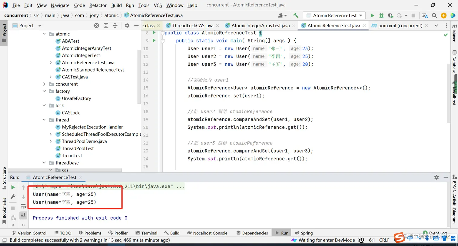This screenshot has width=458, height=246.
Task: Open Run panel settings gear
Action: (436, 177)
